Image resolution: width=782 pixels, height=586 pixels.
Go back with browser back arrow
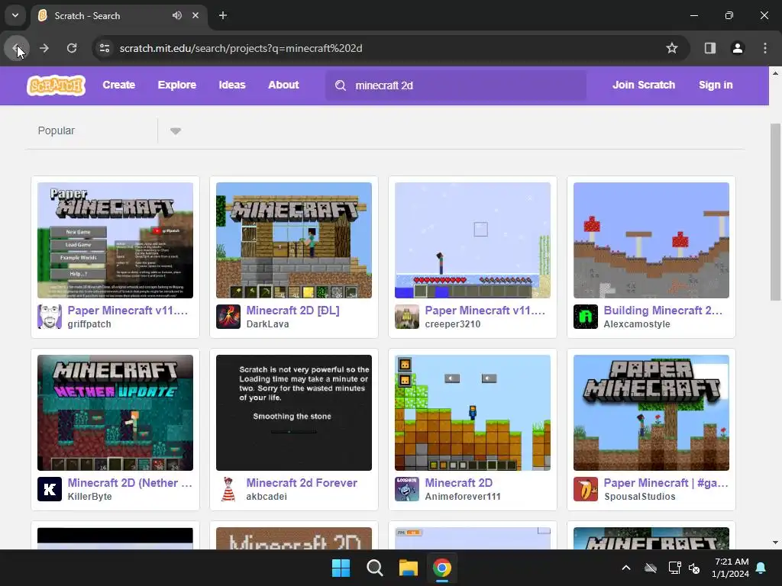[x=17, y=48]
